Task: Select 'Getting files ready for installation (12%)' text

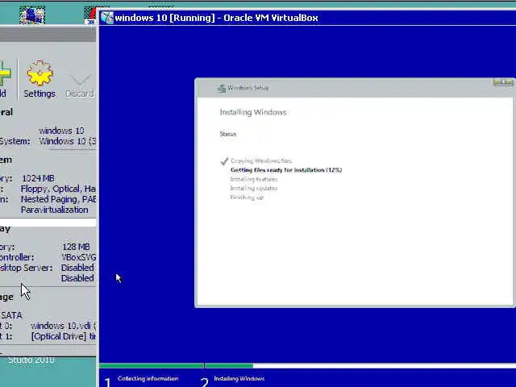Action: (x=286, y=170)
